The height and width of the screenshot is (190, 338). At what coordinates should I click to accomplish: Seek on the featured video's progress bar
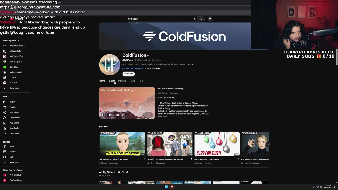[x=127, y=111]
